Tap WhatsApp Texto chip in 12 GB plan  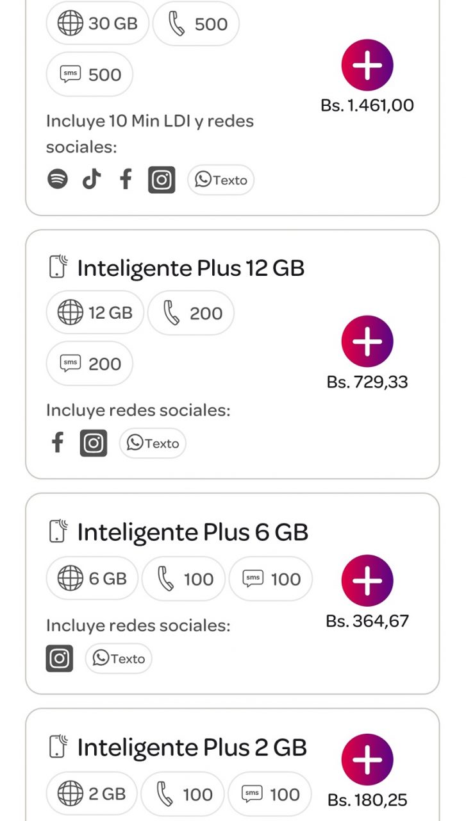(153, 443)
